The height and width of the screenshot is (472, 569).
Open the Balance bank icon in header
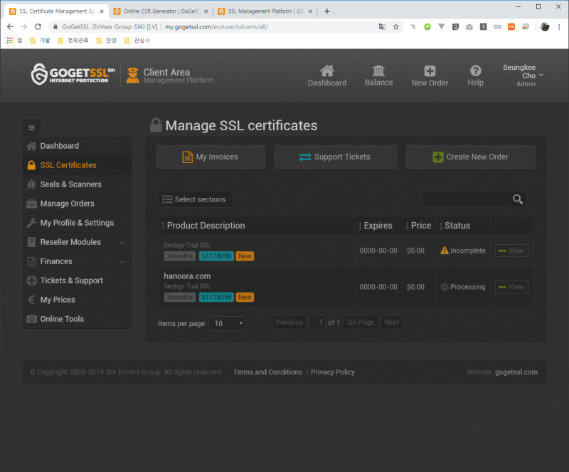tap(378, 70)
